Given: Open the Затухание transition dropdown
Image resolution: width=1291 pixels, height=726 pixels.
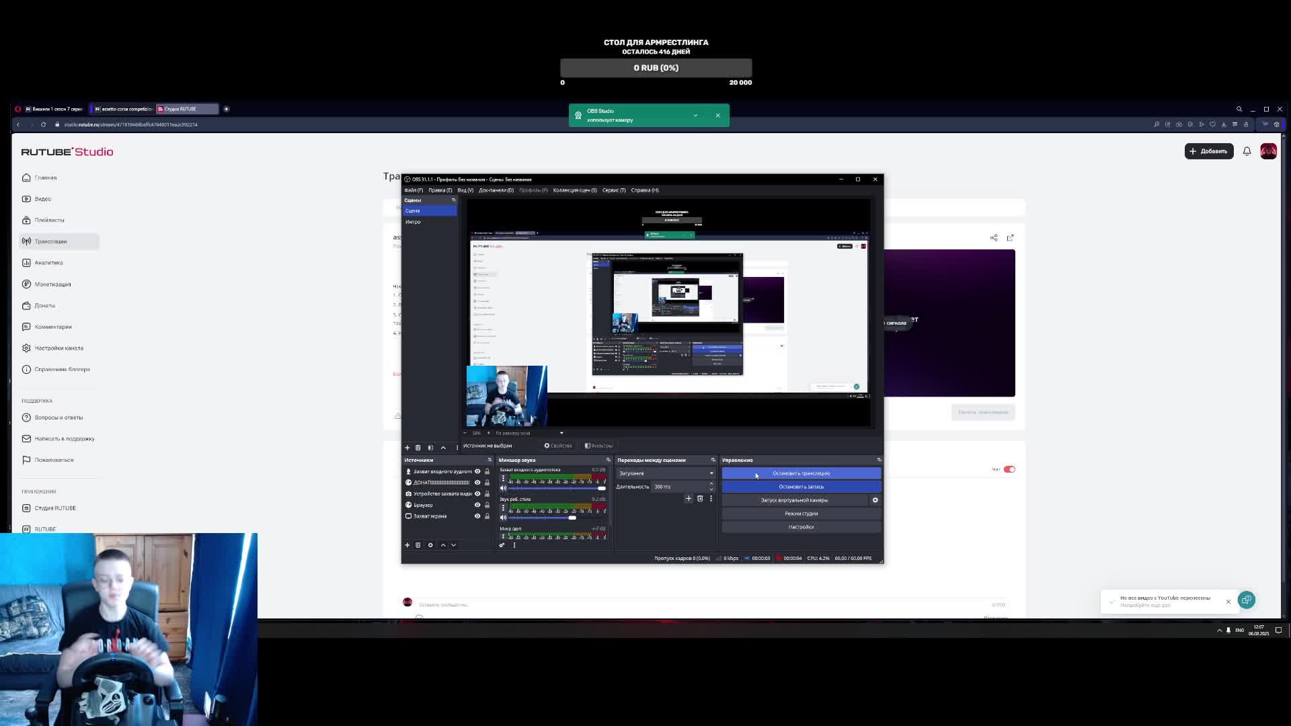Looking at the screenshot, I should [665, 473].
